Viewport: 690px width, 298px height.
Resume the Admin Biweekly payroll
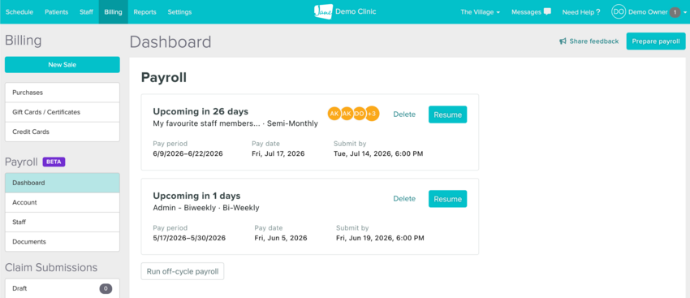(447, 199)
